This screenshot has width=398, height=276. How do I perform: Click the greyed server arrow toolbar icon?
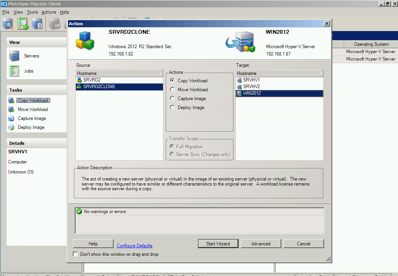coord(54,24)
